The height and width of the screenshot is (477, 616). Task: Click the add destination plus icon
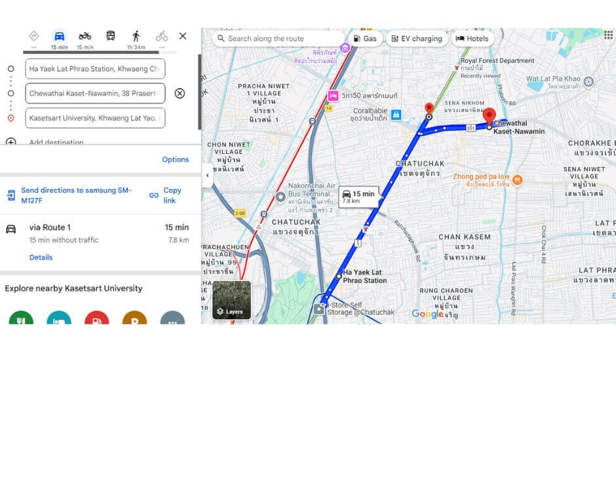pos(11,142)
